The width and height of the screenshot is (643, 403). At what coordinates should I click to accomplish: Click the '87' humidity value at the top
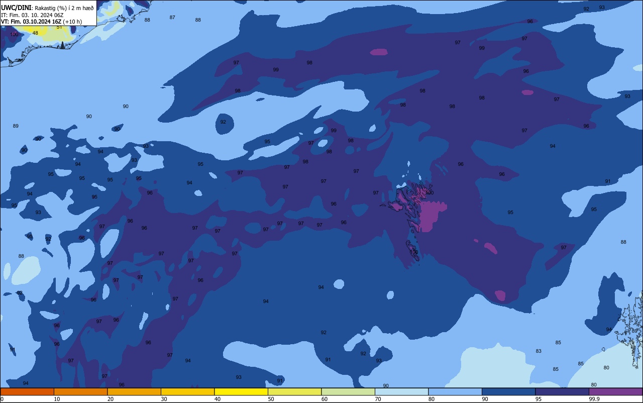[x=172, y=18]
